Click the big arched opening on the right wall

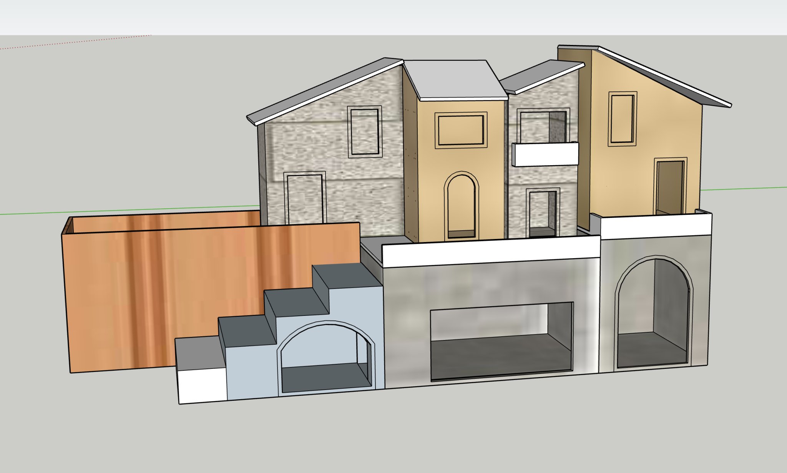tap(652, 313)
